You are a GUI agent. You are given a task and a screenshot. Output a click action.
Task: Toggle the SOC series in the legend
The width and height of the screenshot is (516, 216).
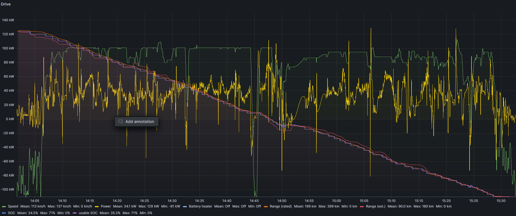coord(11,213)
